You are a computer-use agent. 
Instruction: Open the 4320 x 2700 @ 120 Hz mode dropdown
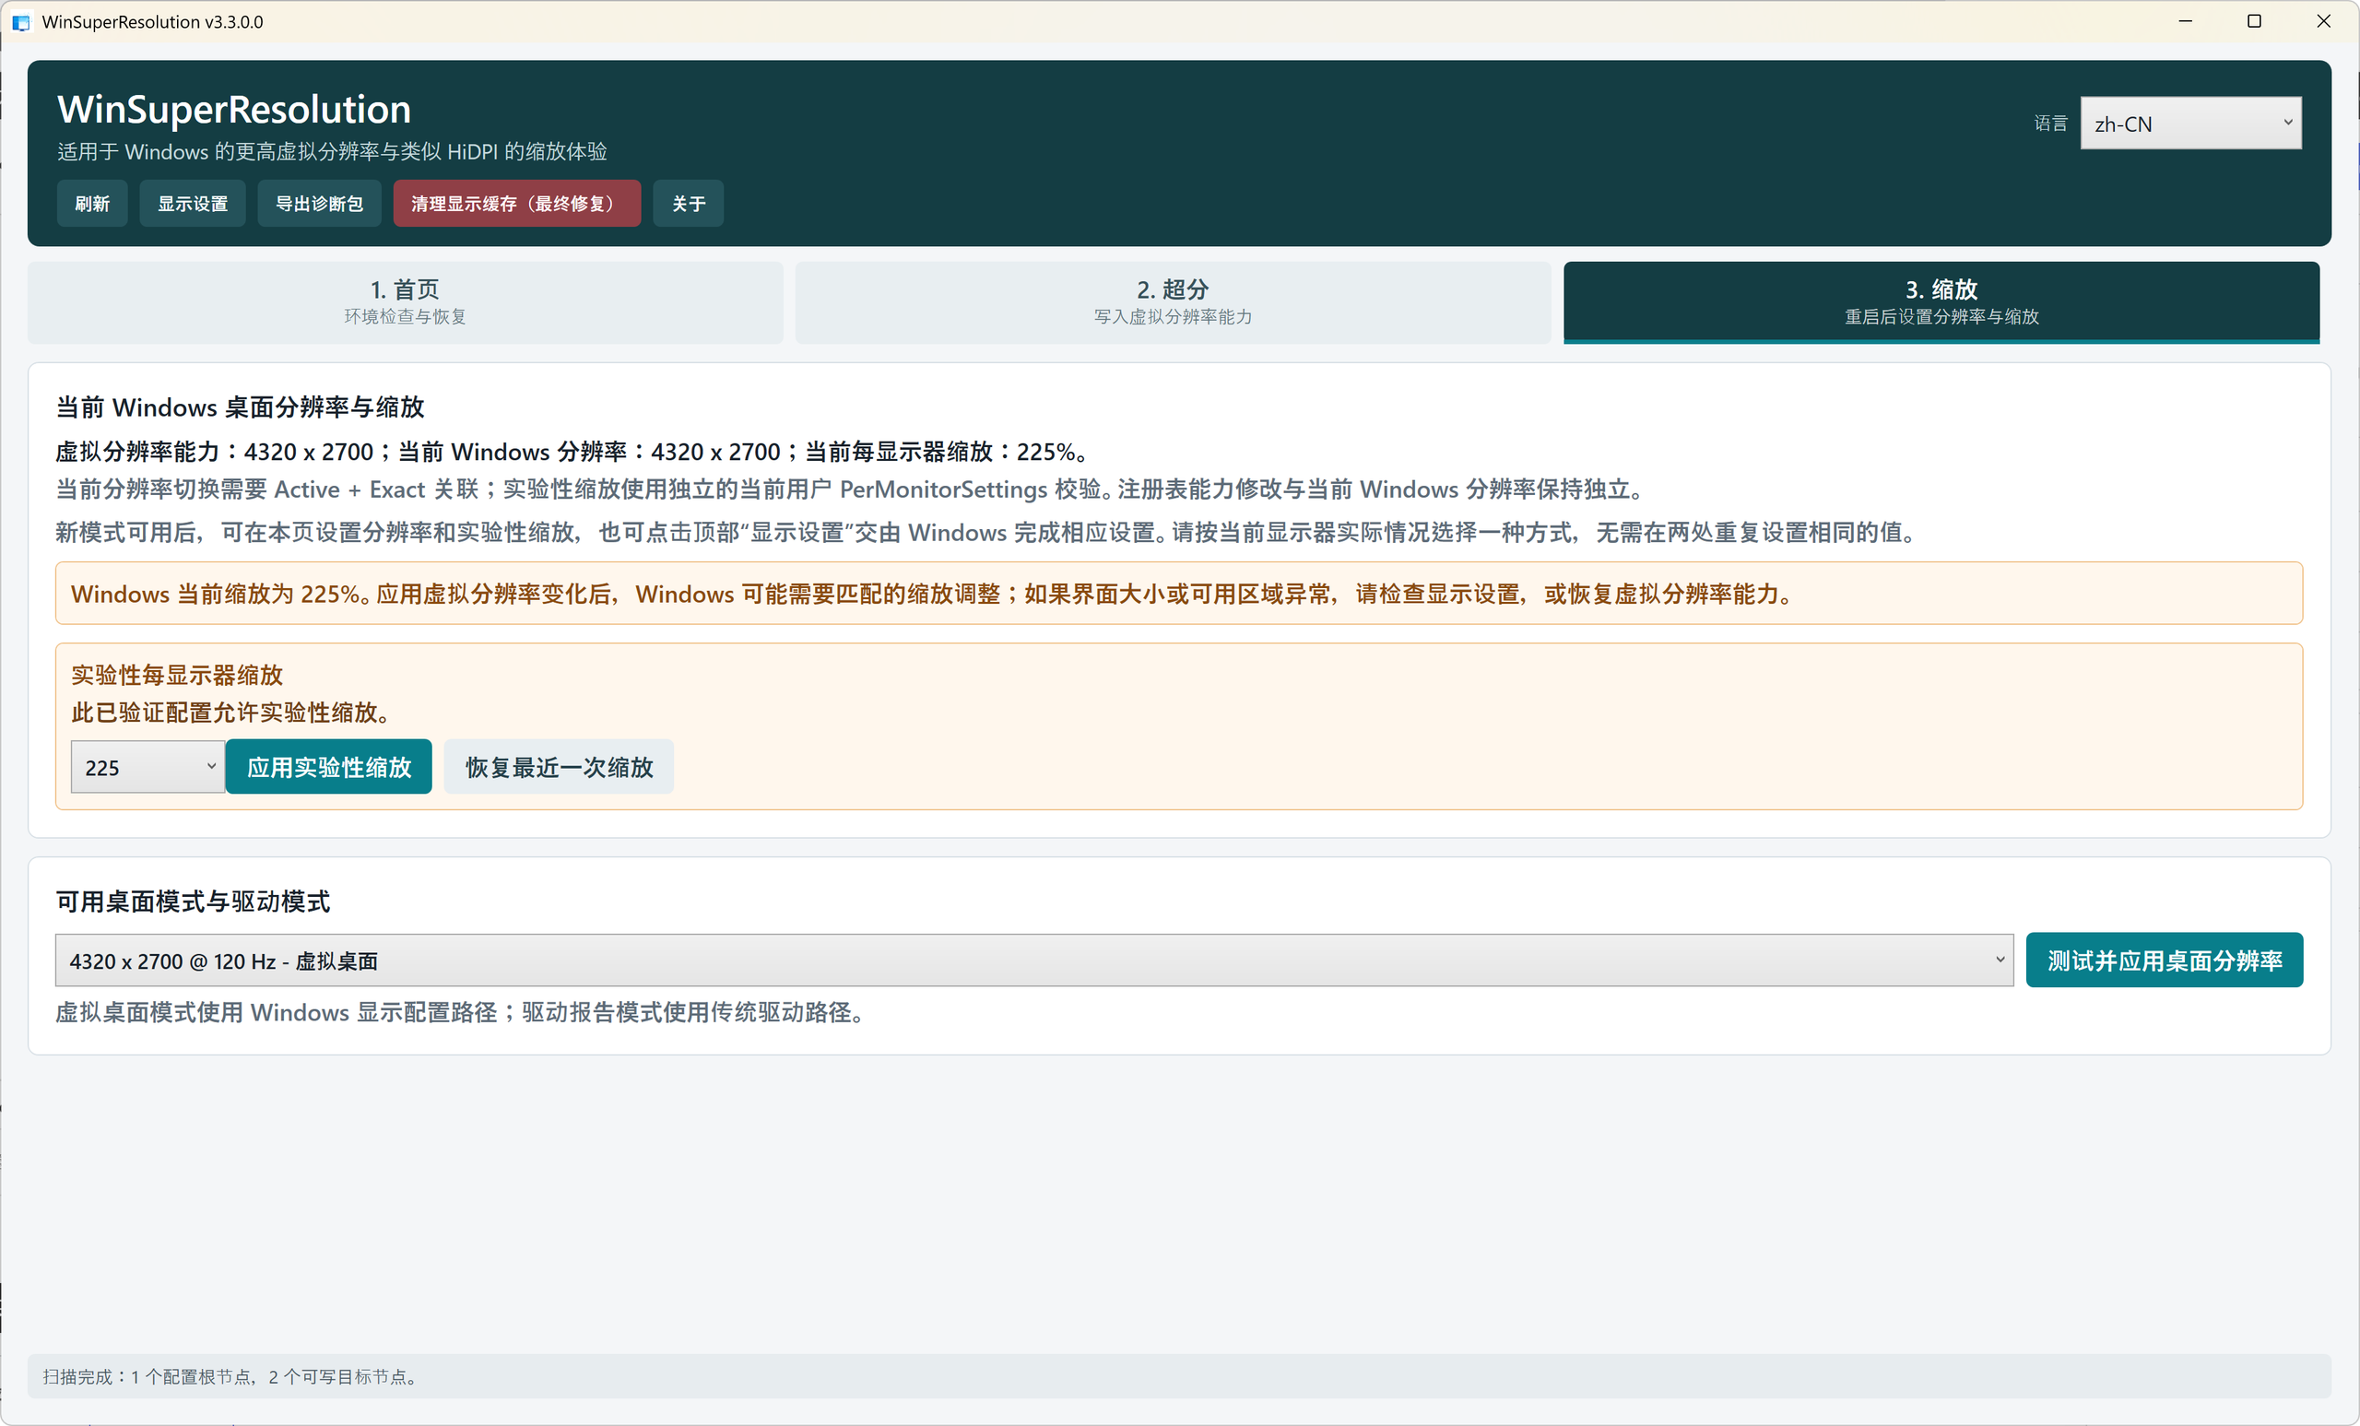click(1034, 960)
